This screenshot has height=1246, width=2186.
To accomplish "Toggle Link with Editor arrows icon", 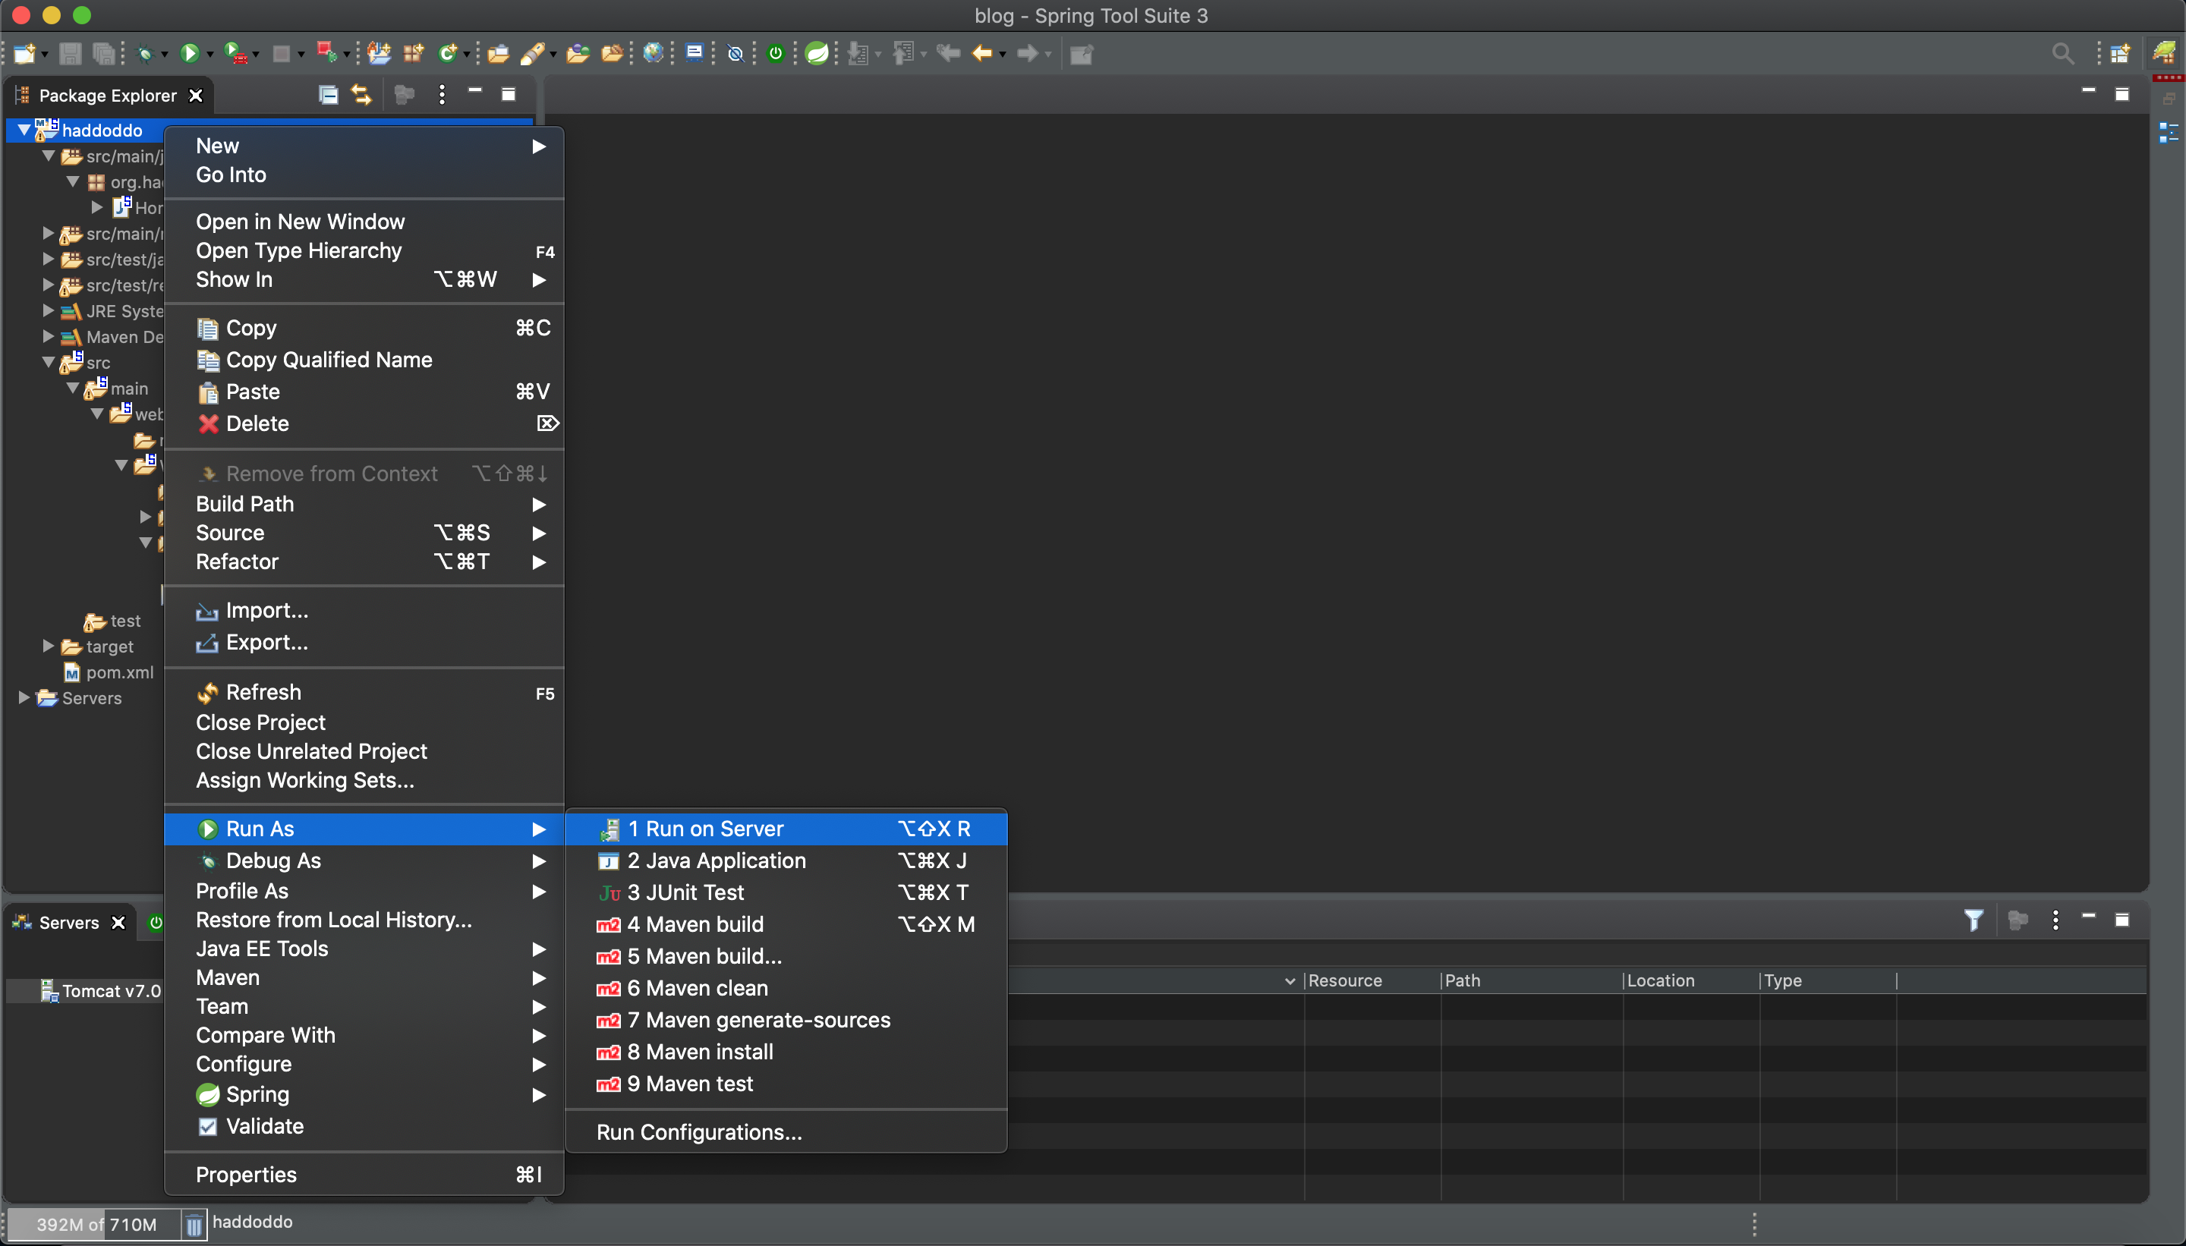I will pos(361,95).
